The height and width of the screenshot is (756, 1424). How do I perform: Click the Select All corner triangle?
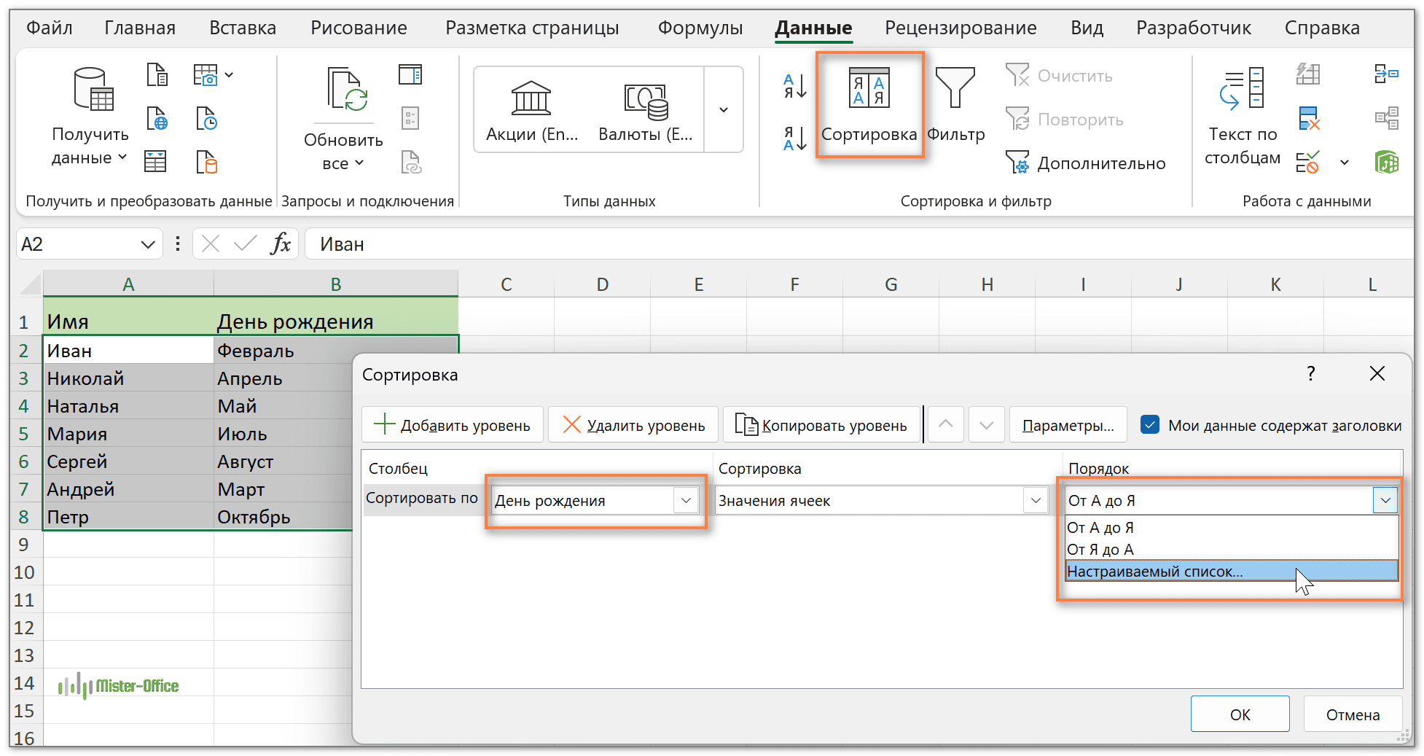click(x=31, y=284)
